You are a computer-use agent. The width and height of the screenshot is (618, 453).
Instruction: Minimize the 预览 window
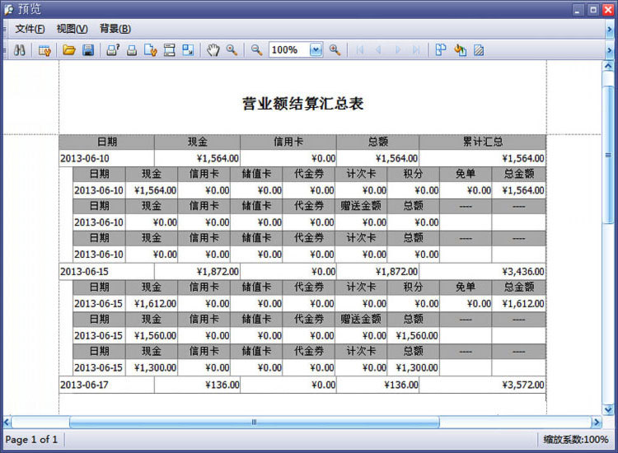pyautogui.click(x=578, y=9)
